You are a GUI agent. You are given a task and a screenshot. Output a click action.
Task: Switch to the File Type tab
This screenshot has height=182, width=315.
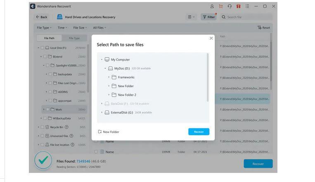pyautogui.click(x=74, y=38)
